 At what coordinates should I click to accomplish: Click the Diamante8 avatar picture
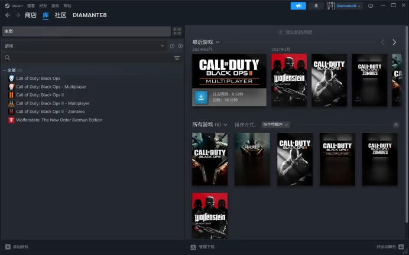330,6
